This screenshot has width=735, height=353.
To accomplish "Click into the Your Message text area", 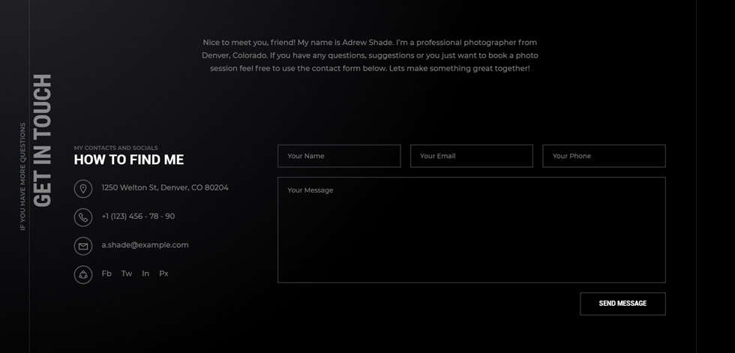I will [472, 230].
